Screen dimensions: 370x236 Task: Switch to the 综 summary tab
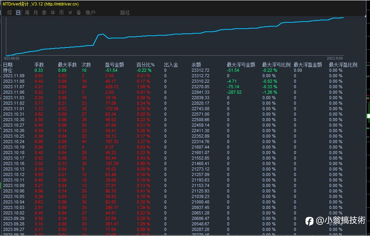tap(10, 13)
